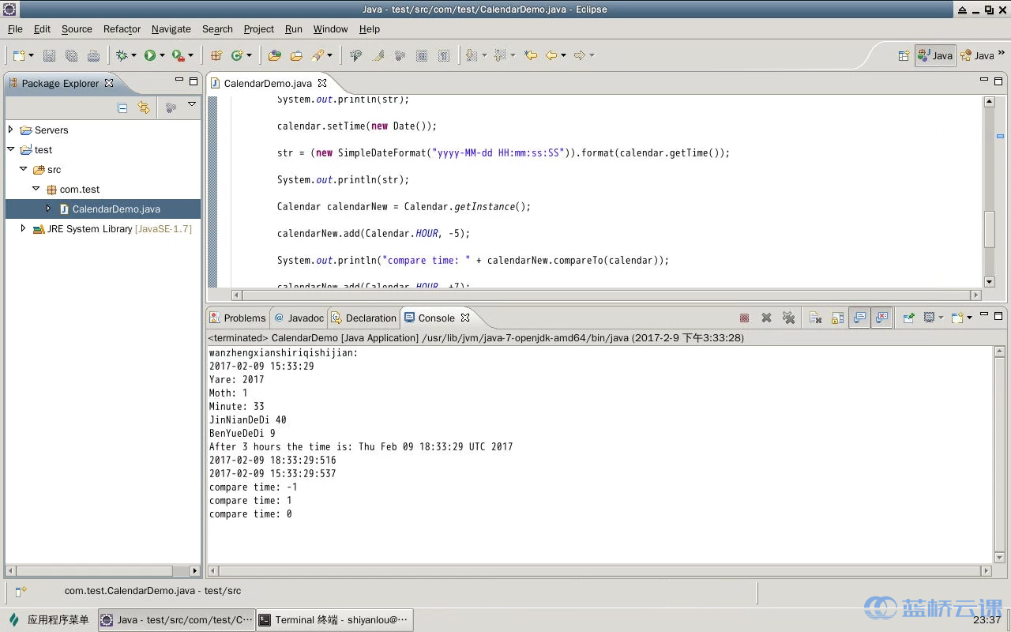
Task: Toggle Show Console on standard output change
Action: [860, 318]
